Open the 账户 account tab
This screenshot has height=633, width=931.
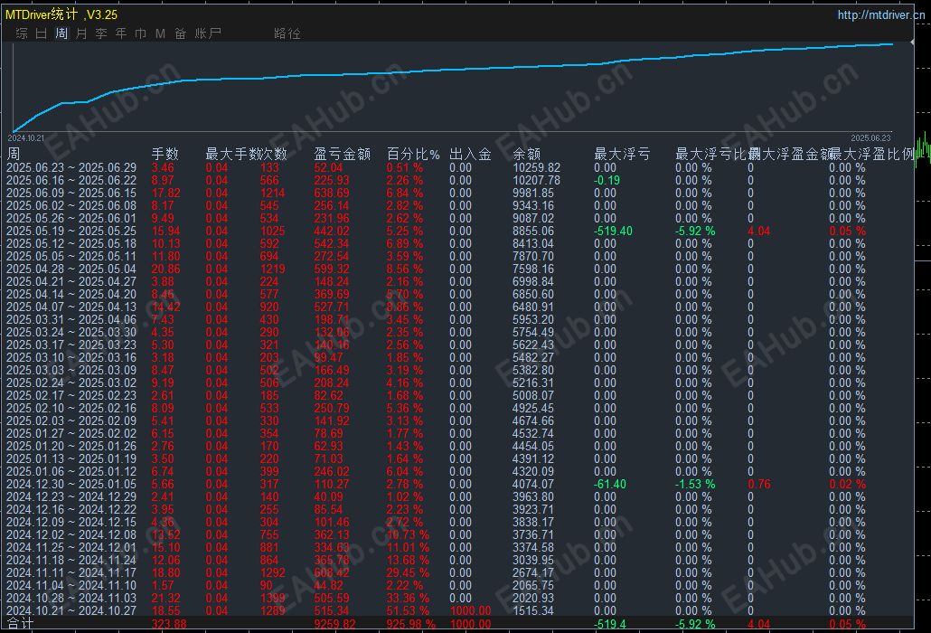click(x=208, y=33)
